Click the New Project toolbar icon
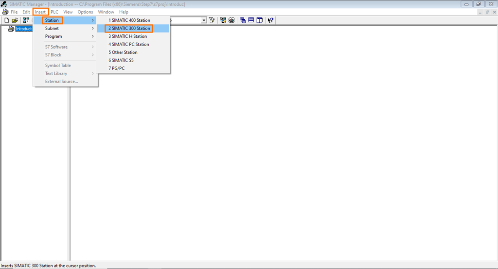The image size is (498, 269). coord(7,20)
